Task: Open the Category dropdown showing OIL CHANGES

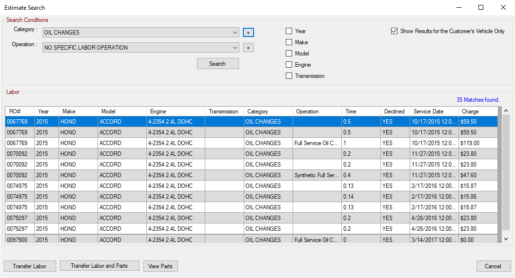Action: (140, 33)
